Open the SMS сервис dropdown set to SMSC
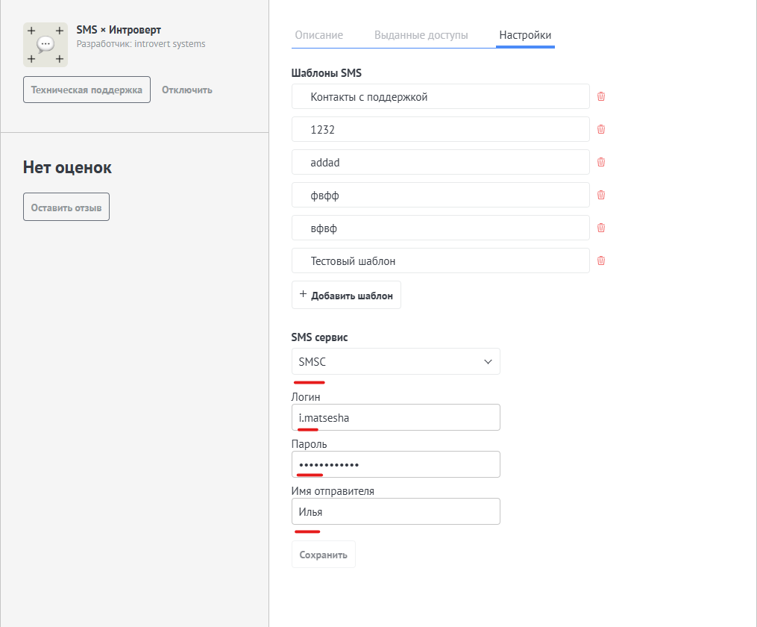Image resolution: width=757 pixels, height=627 pixels. pyautogui.click(x=396, y=361)
